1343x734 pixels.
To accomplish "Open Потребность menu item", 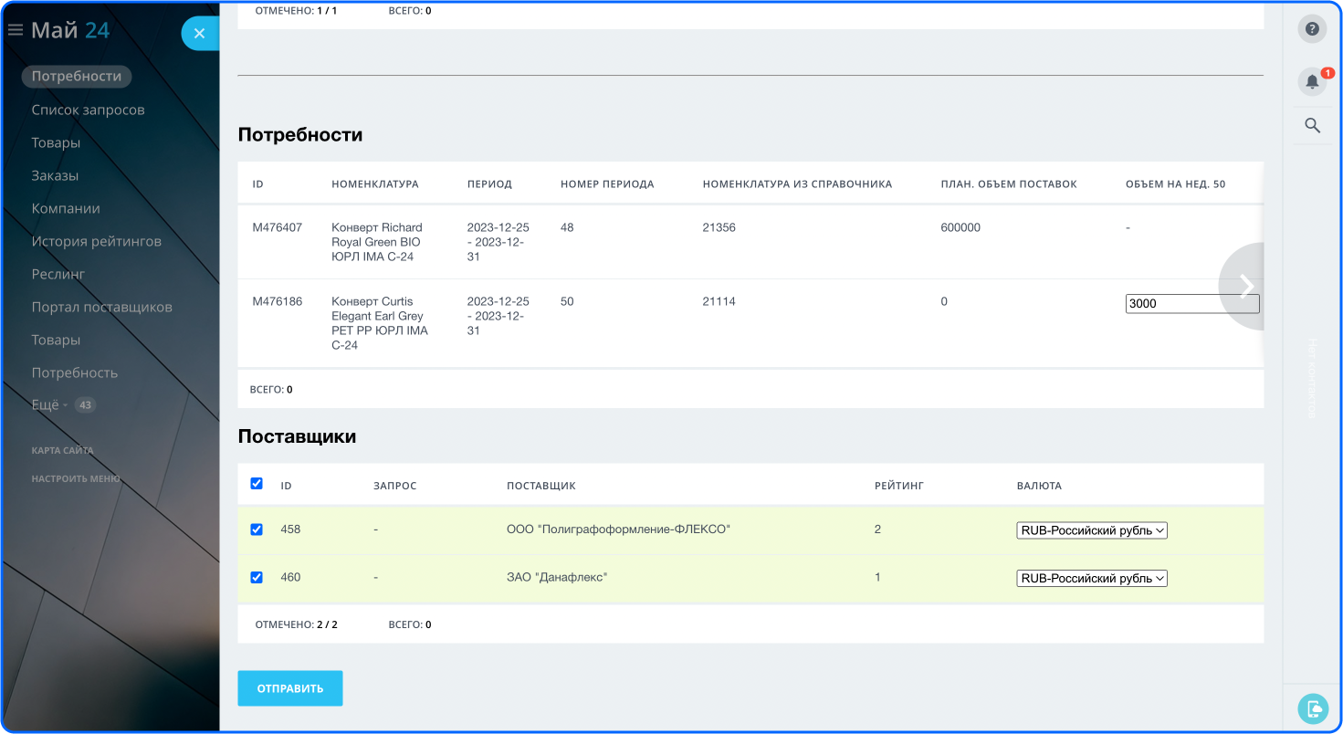I will click(x=74, y=372).
